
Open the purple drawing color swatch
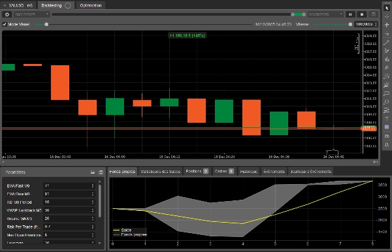(387, 127)
